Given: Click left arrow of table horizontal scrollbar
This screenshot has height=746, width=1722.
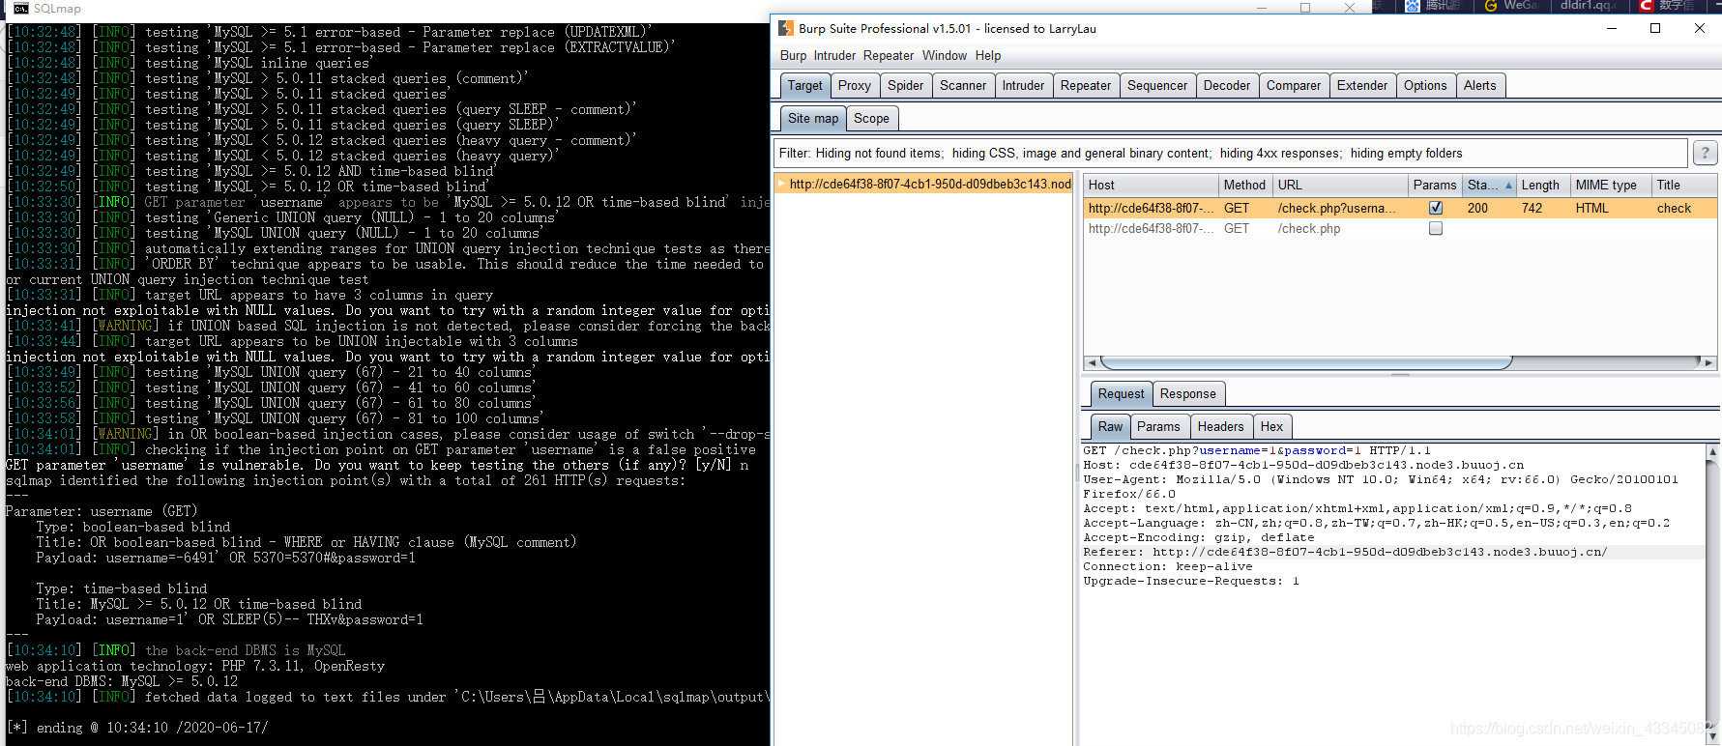Looking at the screenshot, I should click(x=1092, y=362).
